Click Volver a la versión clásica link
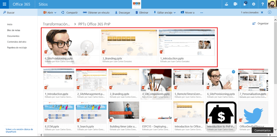 tap(19, 131)
